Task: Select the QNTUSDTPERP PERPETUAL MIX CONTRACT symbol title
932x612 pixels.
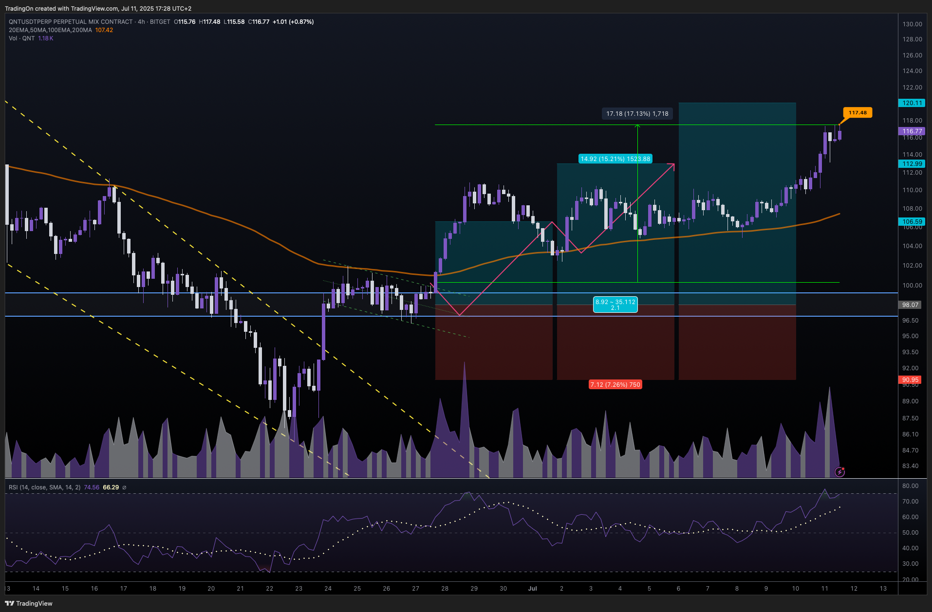Action: (71, 22)
